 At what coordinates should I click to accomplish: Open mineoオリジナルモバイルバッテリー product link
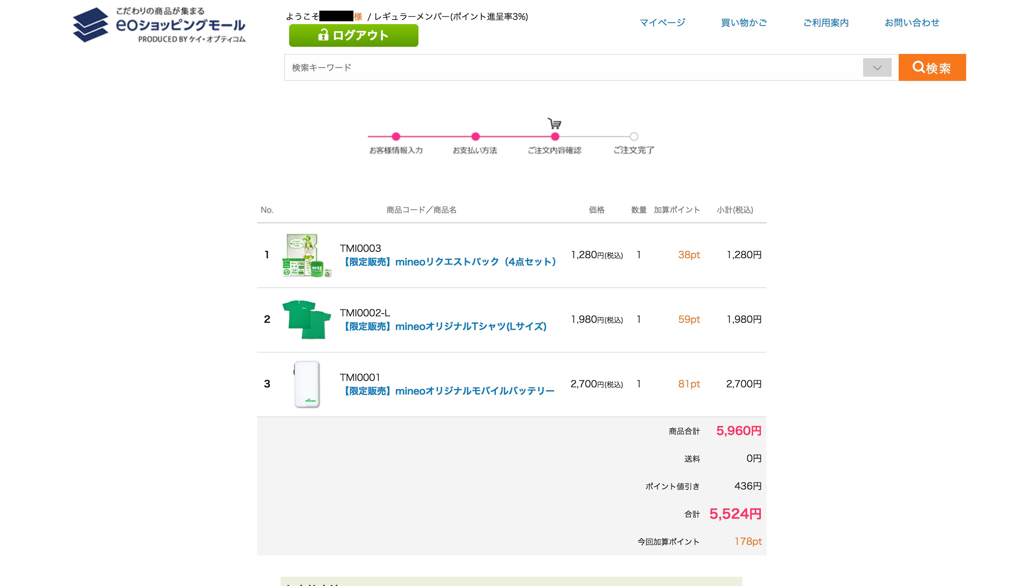point(448,391)
